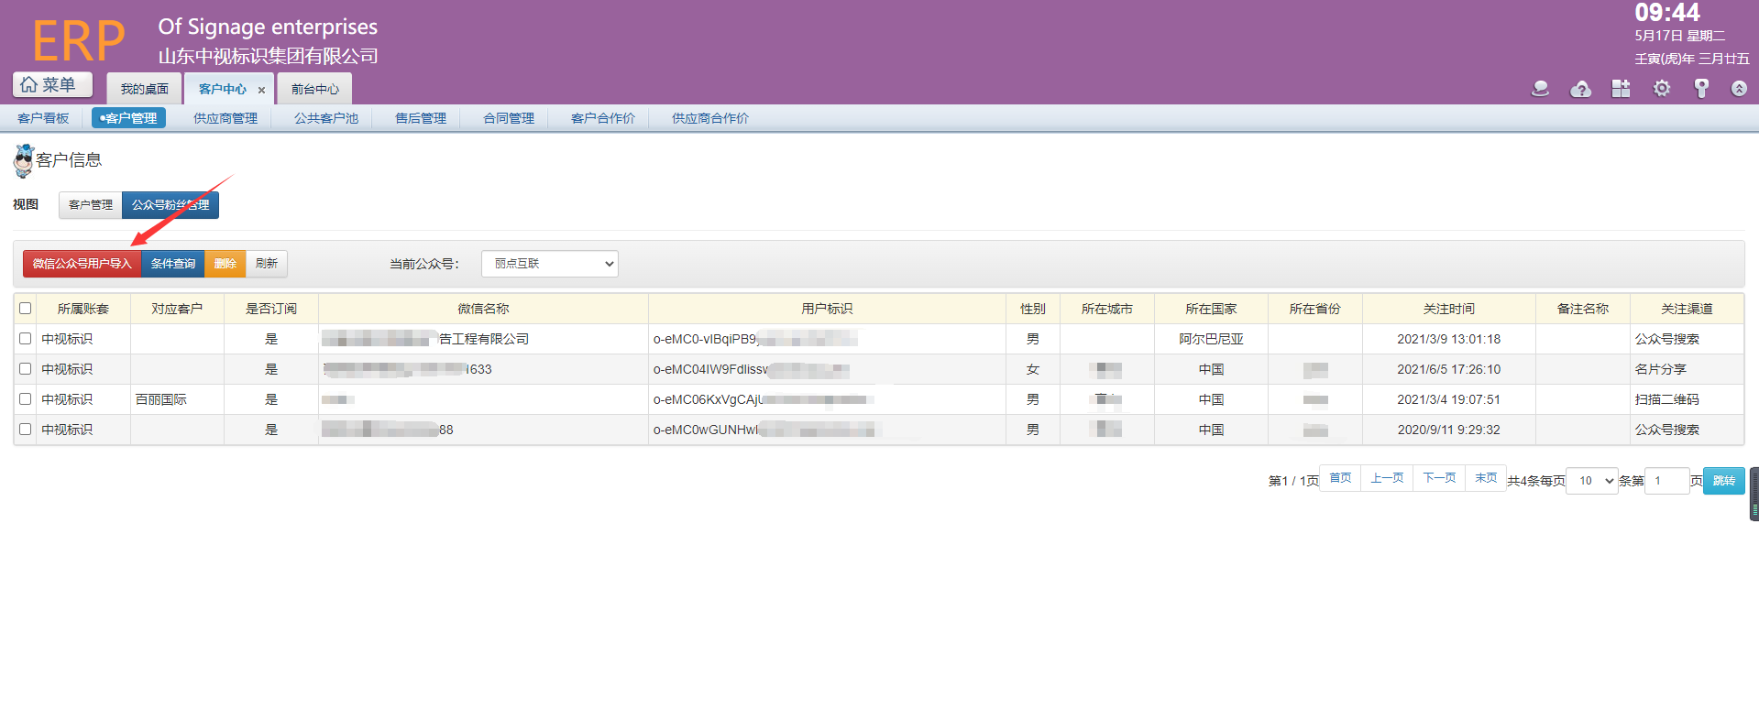The height and width of the screenshot is (708, 1759).
Task: Click the ERP logo
Action: click(79, 41)
